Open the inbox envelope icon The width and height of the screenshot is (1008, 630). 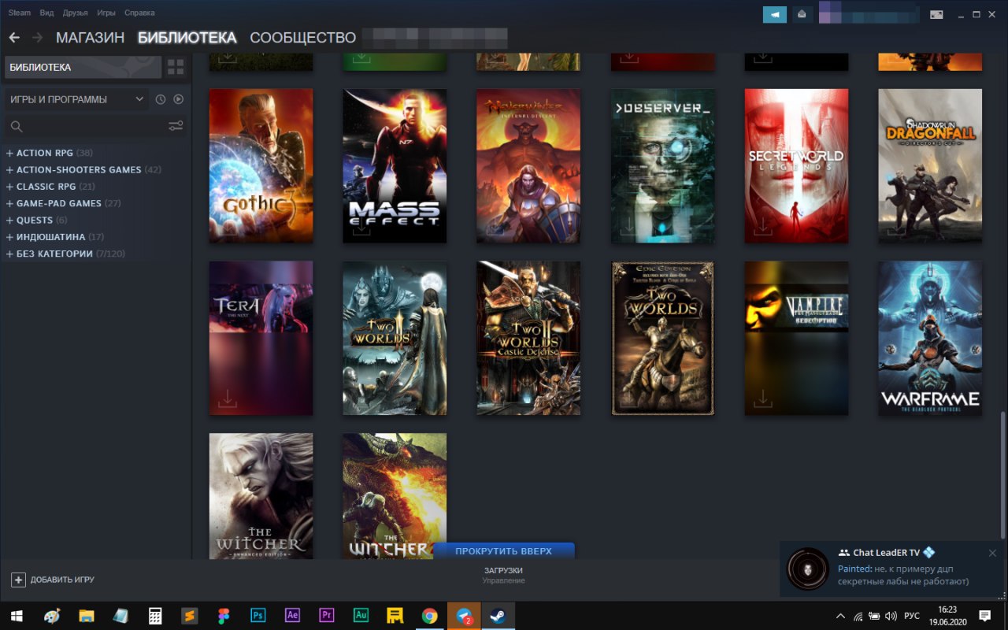(802, 14)
